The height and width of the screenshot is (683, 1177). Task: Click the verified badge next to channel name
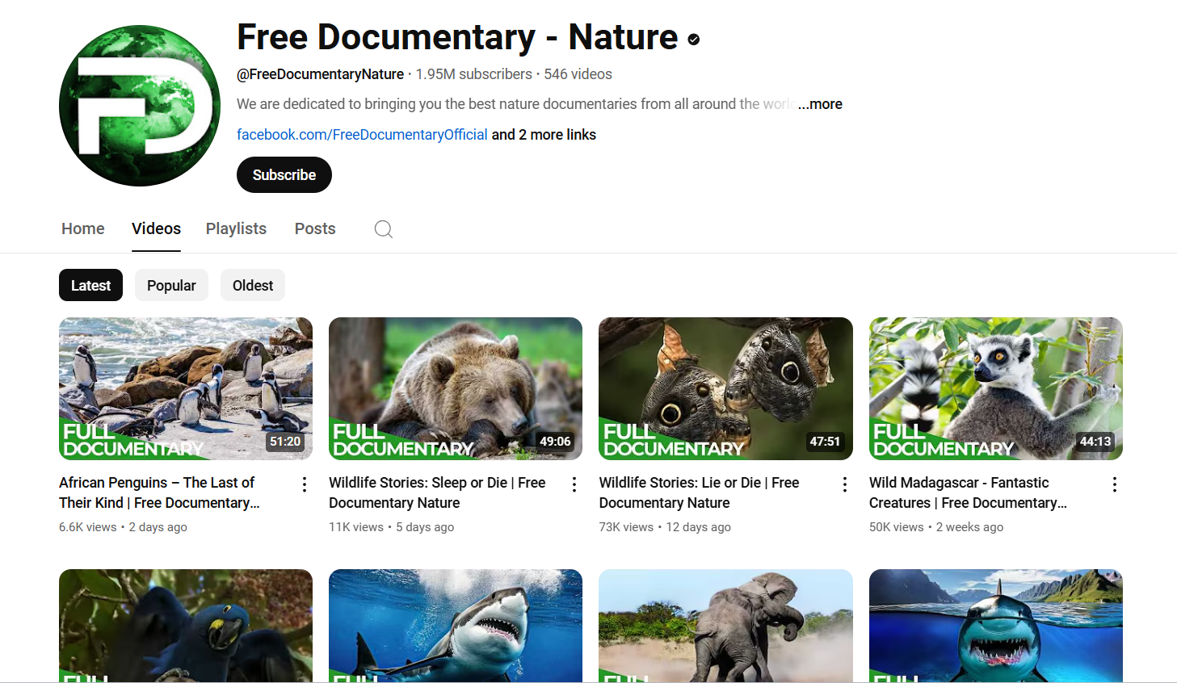tap(693, 39)
